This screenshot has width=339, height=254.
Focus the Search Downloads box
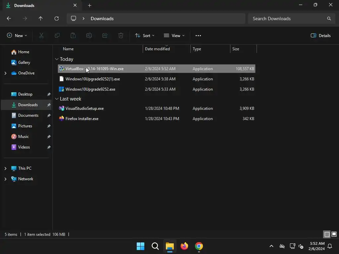click(291, 19)
